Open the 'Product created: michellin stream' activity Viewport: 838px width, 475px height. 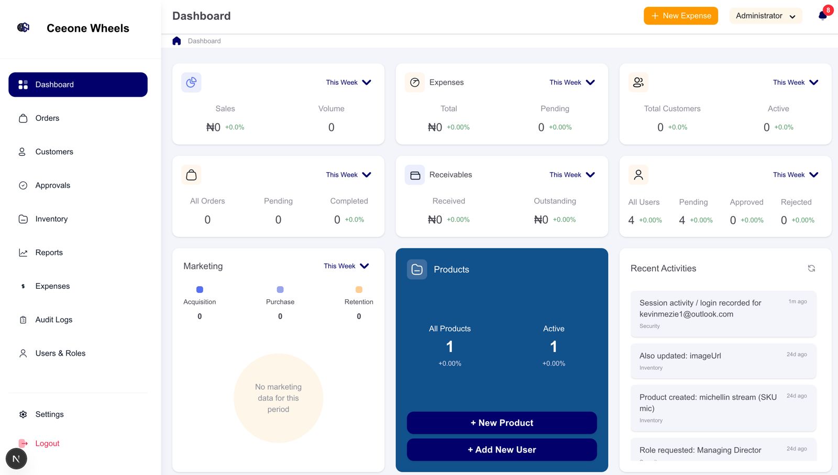click(x=723, y=408)
